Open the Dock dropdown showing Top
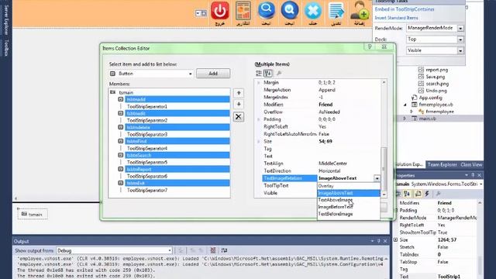Screen dimensions: 496x279 point(460,40)
